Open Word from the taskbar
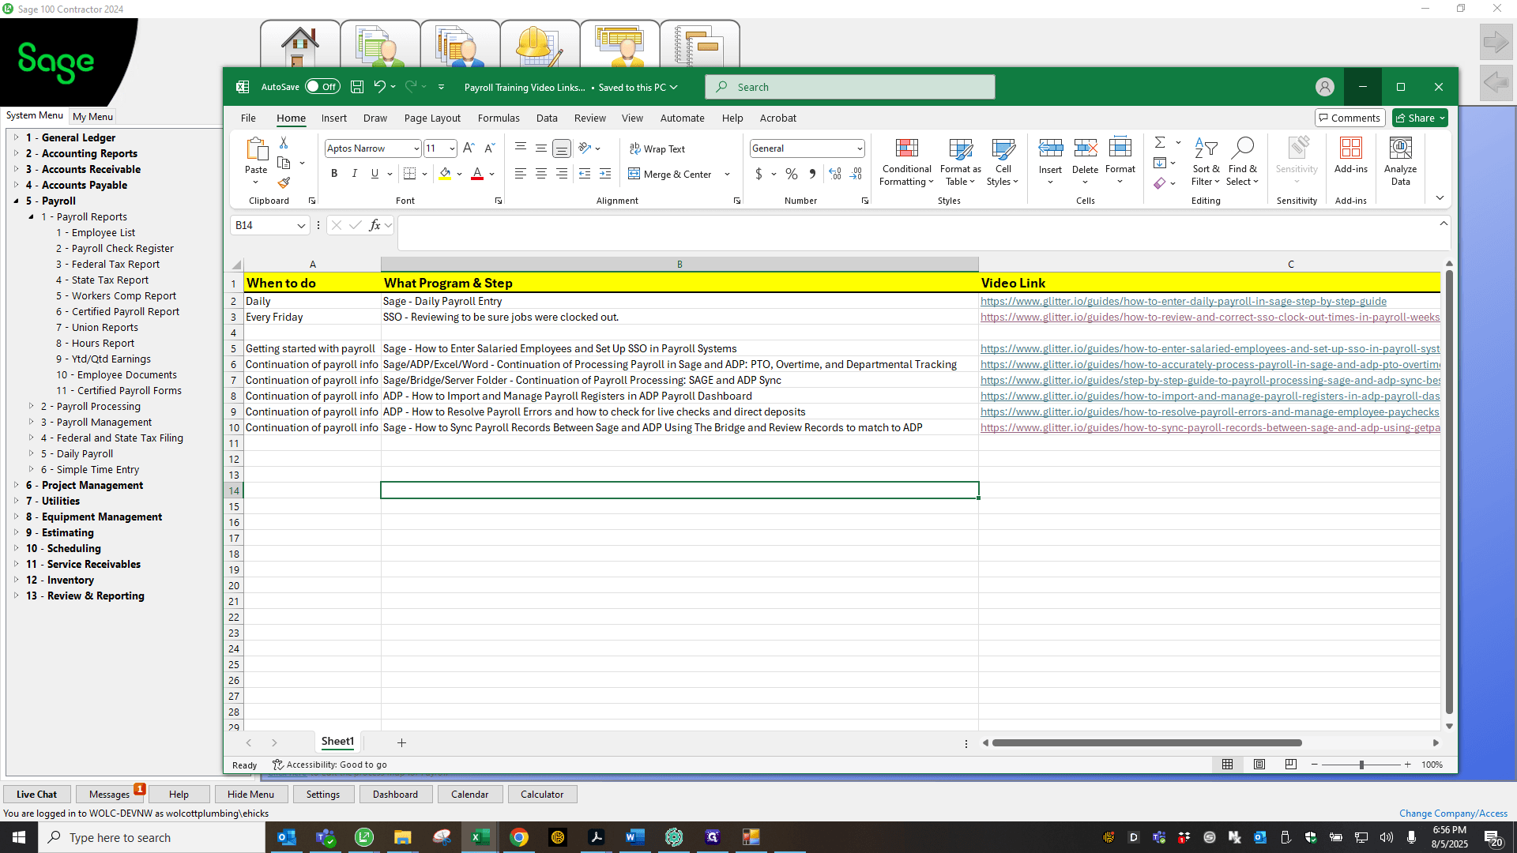1517x853 pixels. 634,837
